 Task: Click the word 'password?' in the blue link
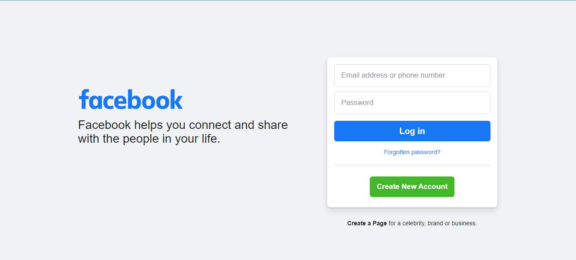(x=426, y=152)
